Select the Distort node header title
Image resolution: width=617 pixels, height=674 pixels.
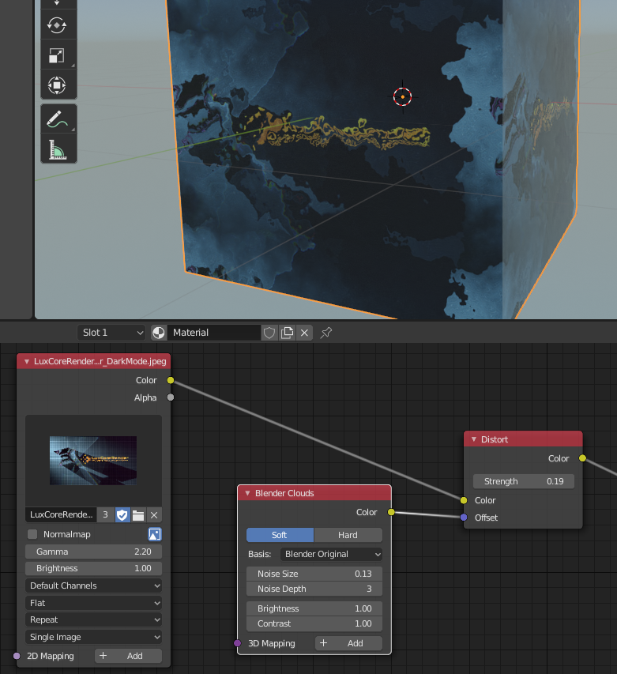pos(494,439)
